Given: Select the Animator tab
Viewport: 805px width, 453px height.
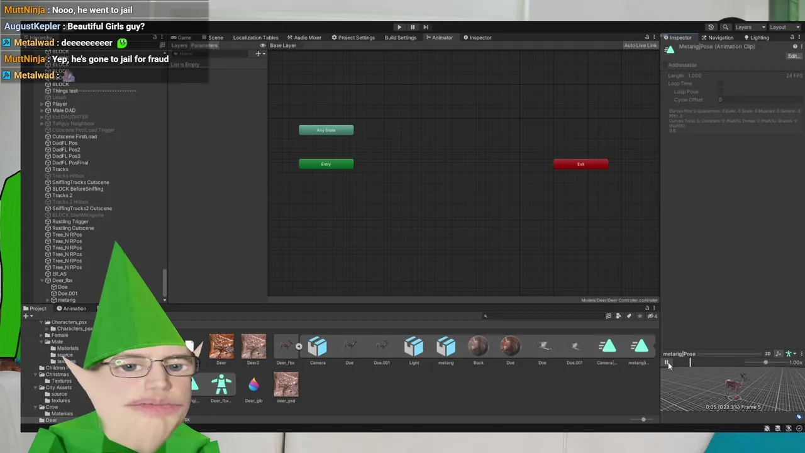Looking at the screenshot, I should [439, 38].
